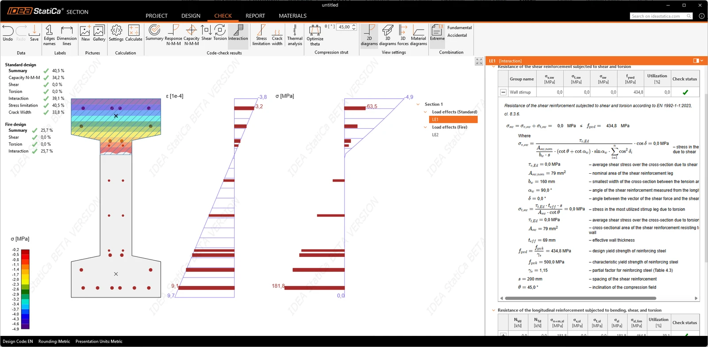The width and height of the screenshot is (708, 347).
Task: Show Summary code-check results
Action: pyautogui.click(x=154, y=33)
